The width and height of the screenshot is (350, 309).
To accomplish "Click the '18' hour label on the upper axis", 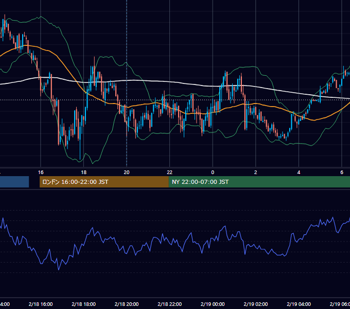I will point(83,173).
